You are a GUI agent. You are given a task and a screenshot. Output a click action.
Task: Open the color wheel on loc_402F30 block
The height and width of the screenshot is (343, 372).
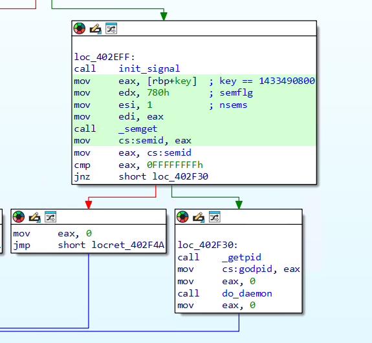tap(182, 217)
